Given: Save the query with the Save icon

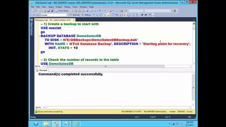Looking at the screenshot, I should pyautogui.click(x=48, y=11).
